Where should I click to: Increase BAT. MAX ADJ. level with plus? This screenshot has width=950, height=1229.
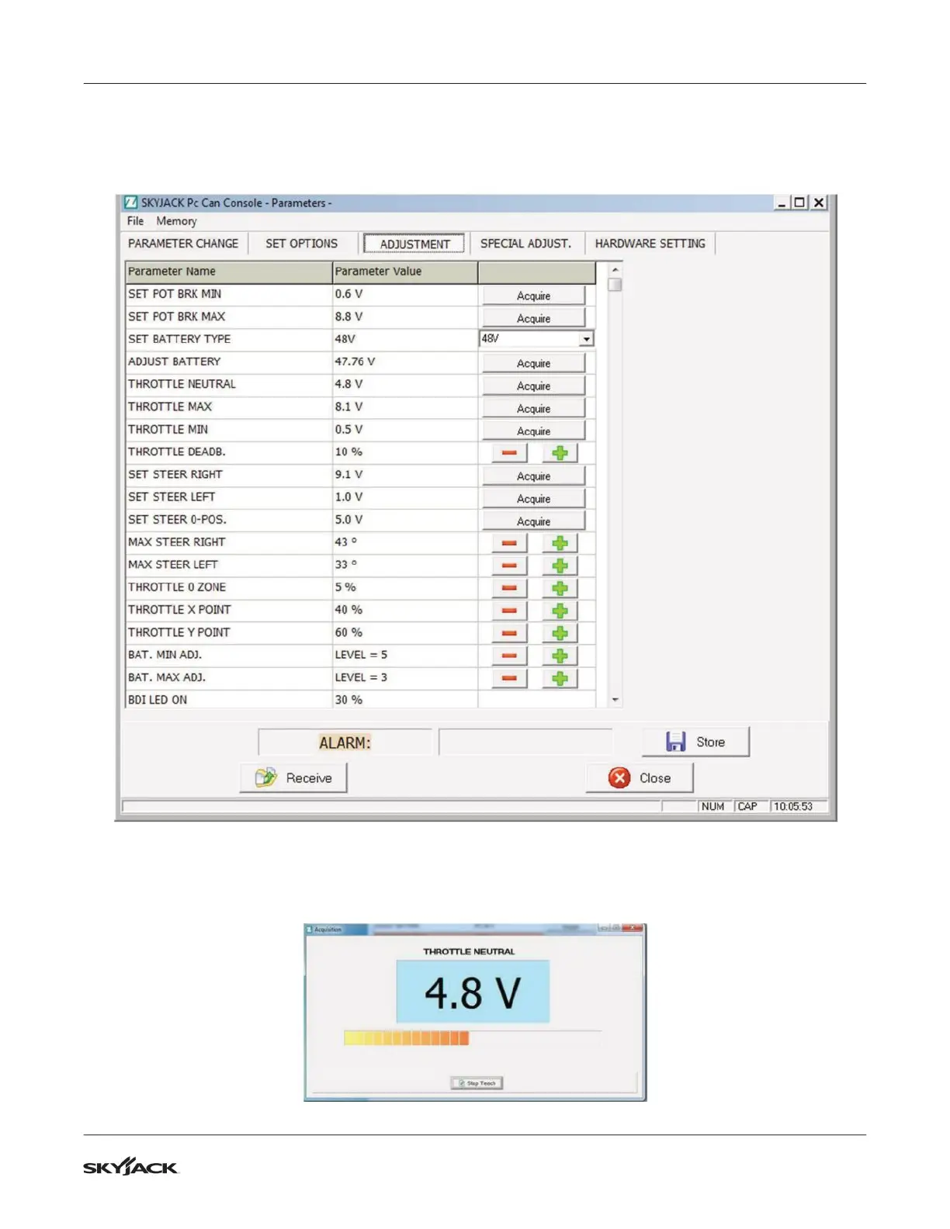[560, 678]
